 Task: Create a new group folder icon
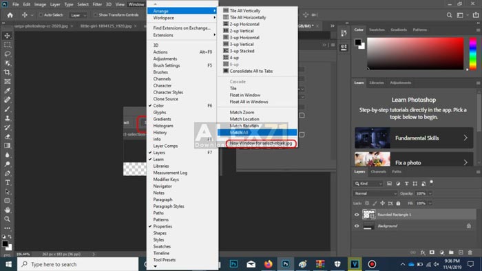451,252
